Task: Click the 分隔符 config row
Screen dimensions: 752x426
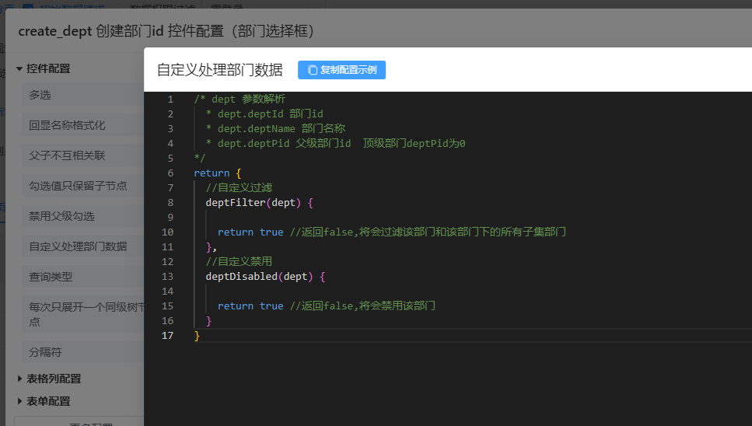Action: (45, 352)
